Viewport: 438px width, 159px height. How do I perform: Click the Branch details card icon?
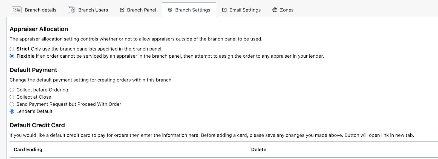[x=17, y=10]
